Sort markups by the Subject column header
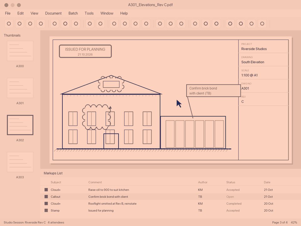 [x=56, y=182]
